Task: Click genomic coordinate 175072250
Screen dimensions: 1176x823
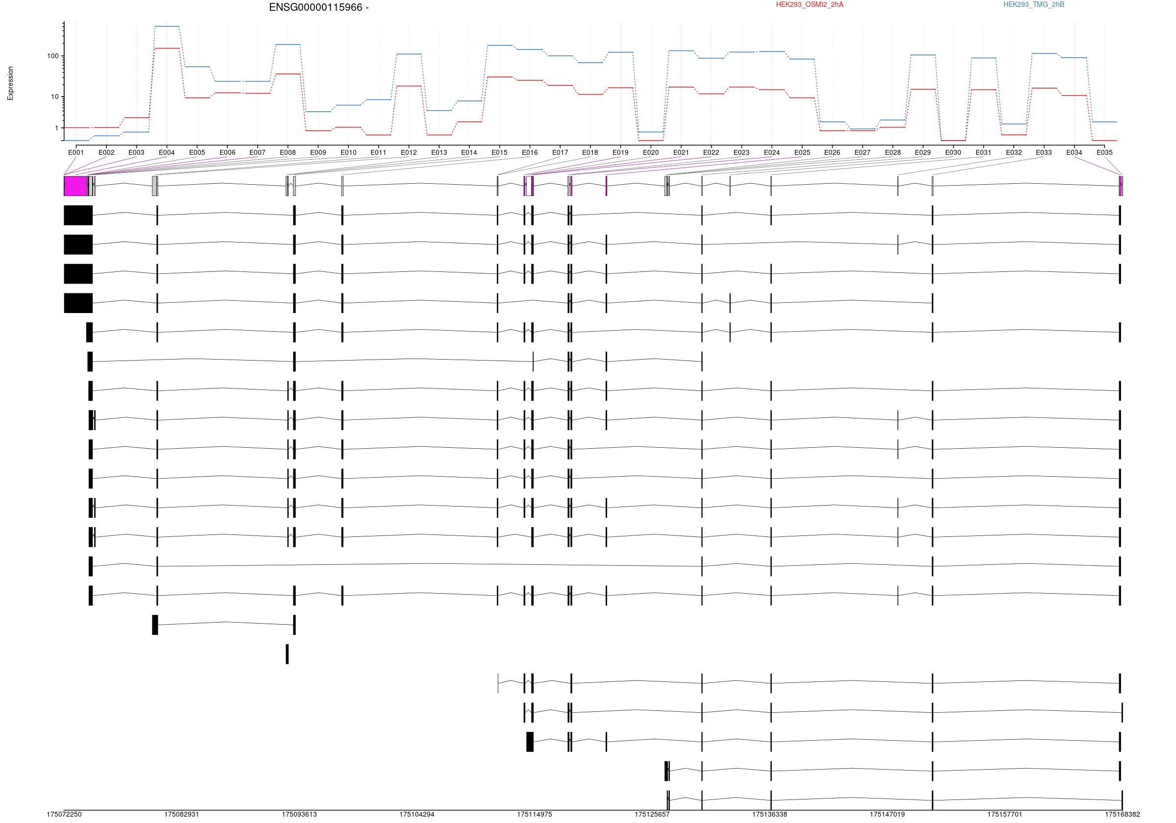Action: point(64,814)
